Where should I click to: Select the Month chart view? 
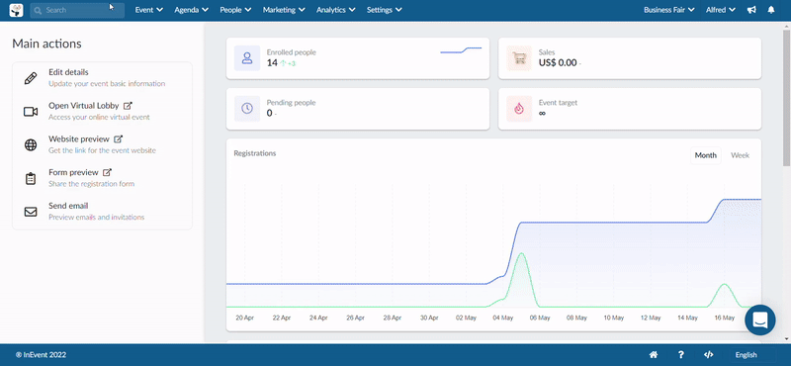coord(705,155)
